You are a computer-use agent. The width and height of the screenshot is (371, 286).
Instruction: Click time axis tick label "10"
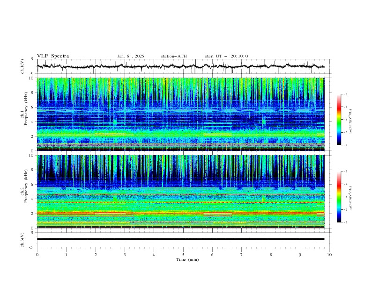pyautogui.click(x=329, y=255)
